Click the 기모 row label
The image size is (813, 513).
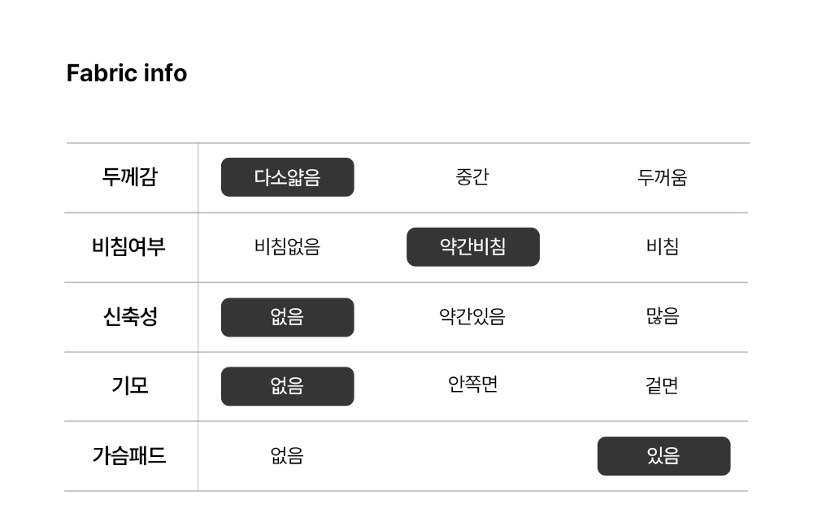(130, 386)
